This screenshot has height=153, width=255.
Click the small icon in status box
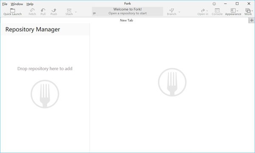[x=94, y=13]
